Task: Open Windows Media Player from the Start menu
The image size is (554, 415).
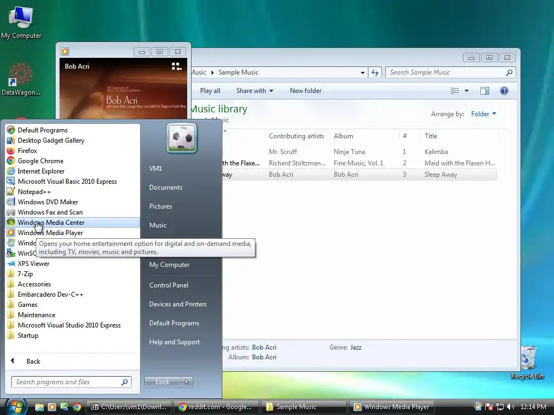Action: click(x=72, y=232)
